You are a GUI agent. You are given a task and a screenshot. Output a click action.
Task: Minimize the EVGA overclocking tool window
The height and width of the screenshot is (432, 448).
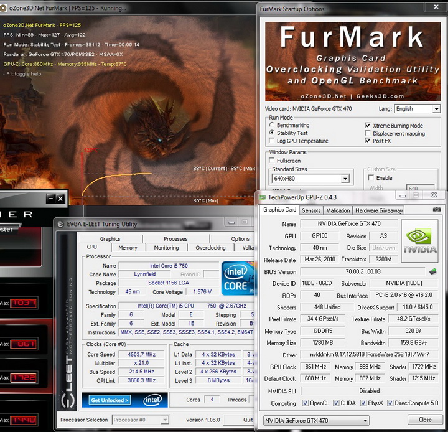point(50,198)
